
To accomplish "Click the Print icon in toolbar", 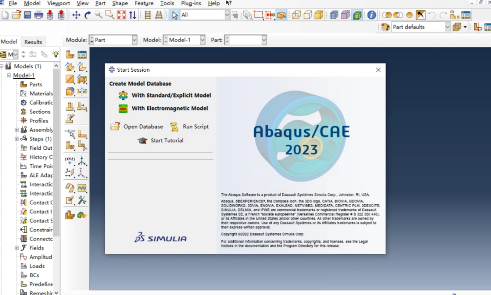I will pos(39,15).
